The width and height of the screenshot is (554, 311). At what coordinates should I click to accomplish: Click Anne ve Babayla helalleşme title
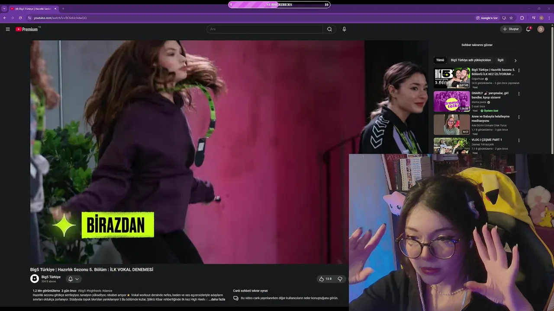(x=490, y=118)
